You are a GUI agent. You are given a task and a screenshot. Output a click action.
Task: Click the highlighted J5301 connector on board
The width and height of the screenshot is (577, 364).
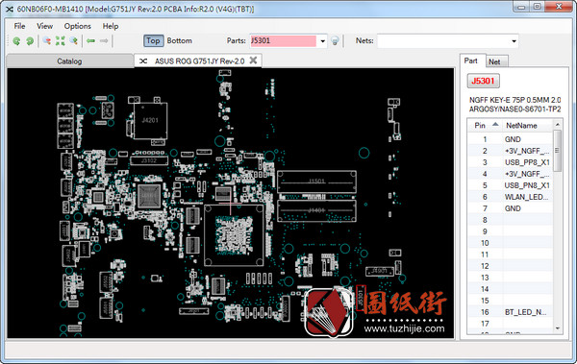[361, 298]
